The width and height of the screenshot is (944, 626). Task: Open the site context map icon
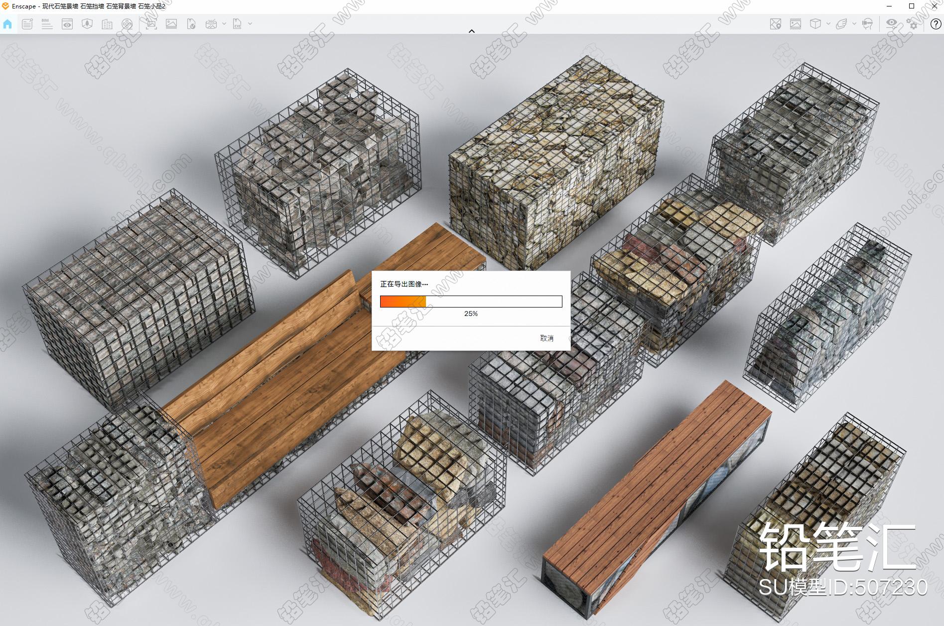pyautogui.click(x=87, y=24)
